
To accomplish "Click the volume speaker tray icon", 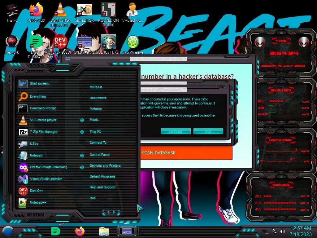I will (283, 231).
